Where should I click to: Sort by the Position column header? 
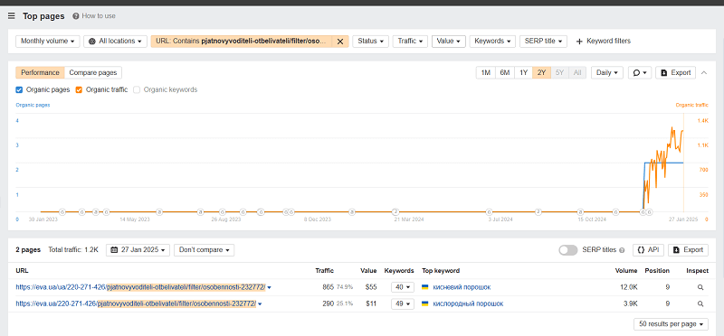[x=657, y=271]
